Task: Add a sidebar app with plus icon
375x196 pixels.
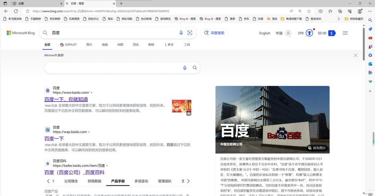Action: (x=370, y=91)
